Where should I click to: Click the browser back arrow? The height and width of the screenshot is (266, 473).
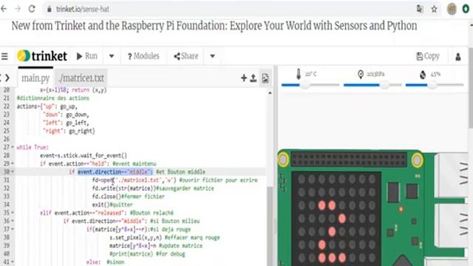click(x=4, y=9)
